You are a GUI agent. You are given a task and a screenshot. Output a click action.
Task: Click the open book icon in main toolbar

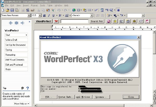coord(32,10)
